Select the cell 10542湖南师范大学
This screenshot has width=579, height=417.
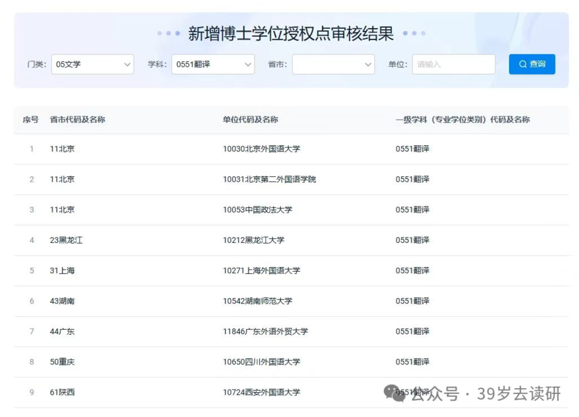tap(258, 301)
